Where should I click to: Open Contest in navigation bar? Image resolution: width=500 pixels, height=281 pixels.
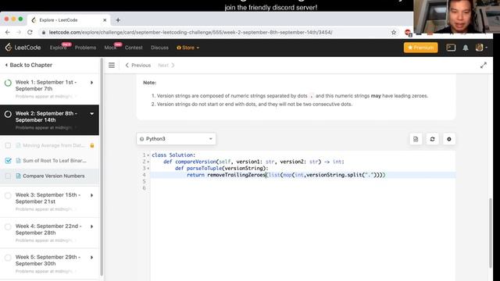tap(134, 48)
